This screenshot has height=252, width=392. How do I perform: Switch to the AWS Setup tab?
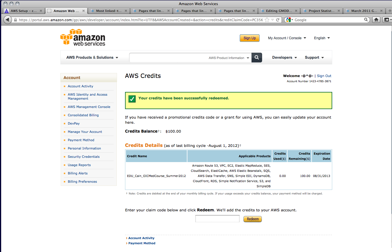(23, 11)
